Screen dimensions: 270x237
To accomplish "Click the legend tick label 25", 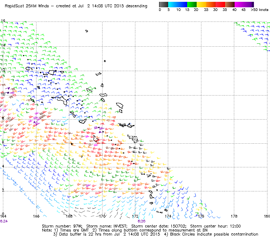I will (x=206, y=10).
